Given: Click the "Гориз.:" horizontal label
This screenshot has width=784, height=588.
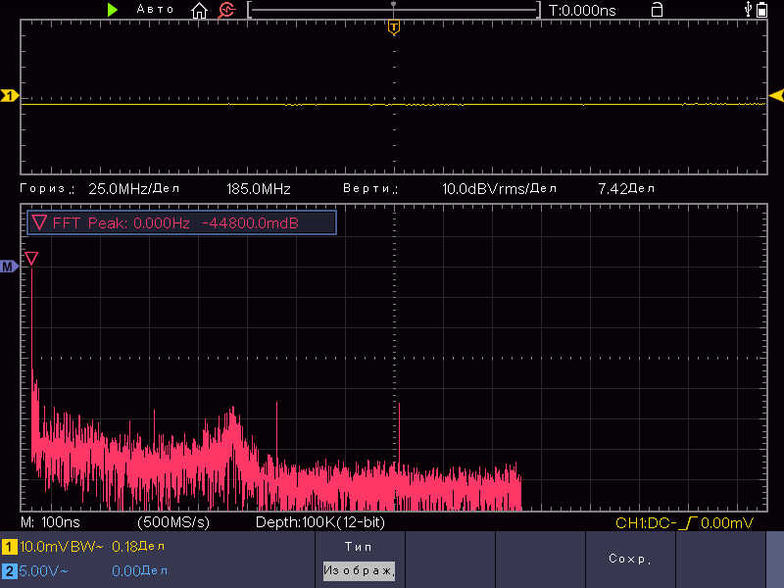Looking at the screenshot, I should click(x=47, y=188).
